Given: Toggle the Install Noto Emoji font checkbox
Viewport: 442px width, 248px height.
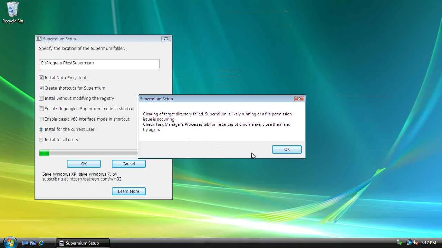Looking at the screenshot, I should pos(41,78).
